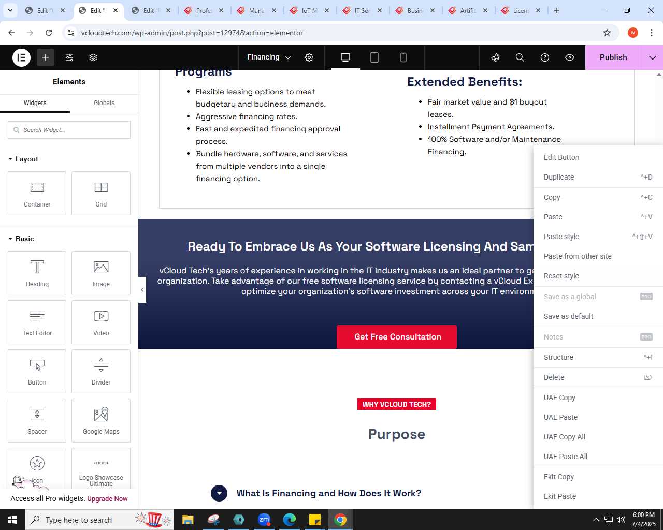The width and height of the screenshot is (663, 530).
Task: Select the Google Maps widget
Action: (101, 420)
